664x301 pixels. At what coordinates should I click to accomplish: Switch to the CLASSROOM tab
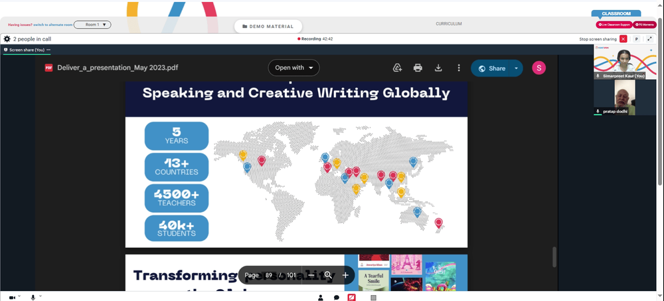[616, 13]
